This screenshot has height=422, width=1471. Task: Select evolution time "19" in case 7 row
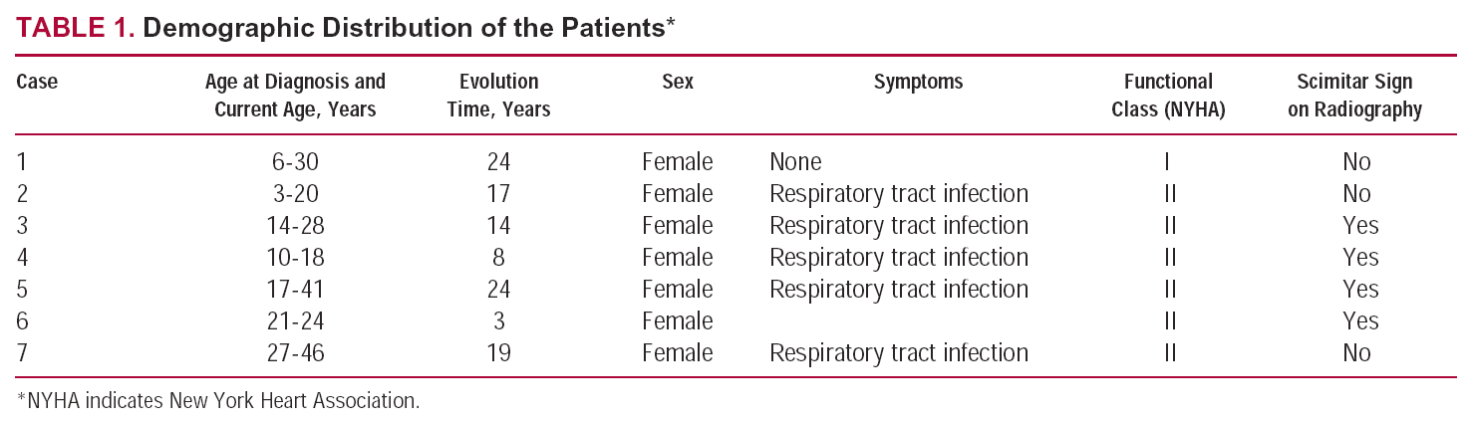pyautogui.click(x=498, y=353)
